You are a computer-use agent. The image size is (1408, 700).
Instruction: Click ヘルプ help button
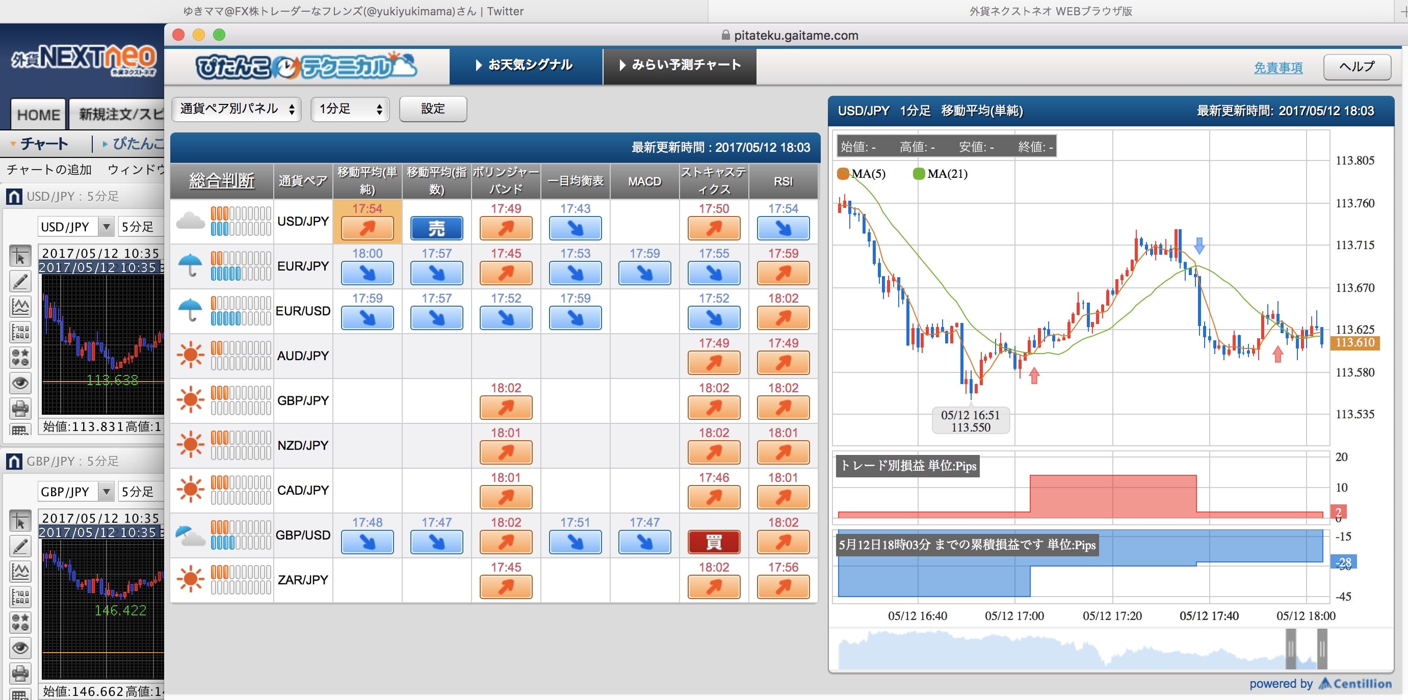pyautogui.click(x=1357, y=67)
